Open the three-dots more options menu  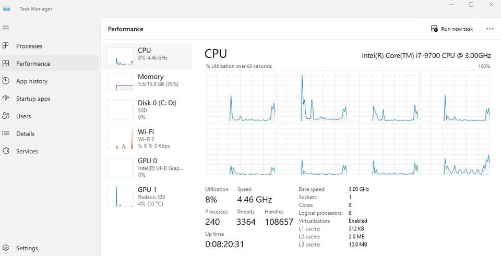click(490, 29)
